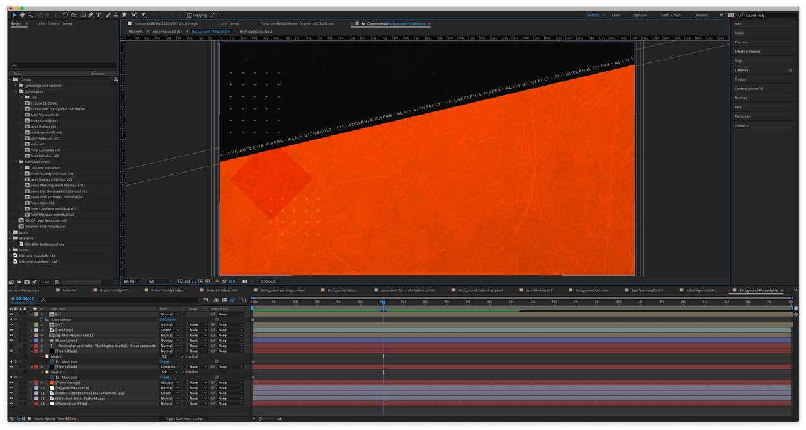
Task: Click Shape... link for layer 7 mask path
Action: tap(165, 362)
